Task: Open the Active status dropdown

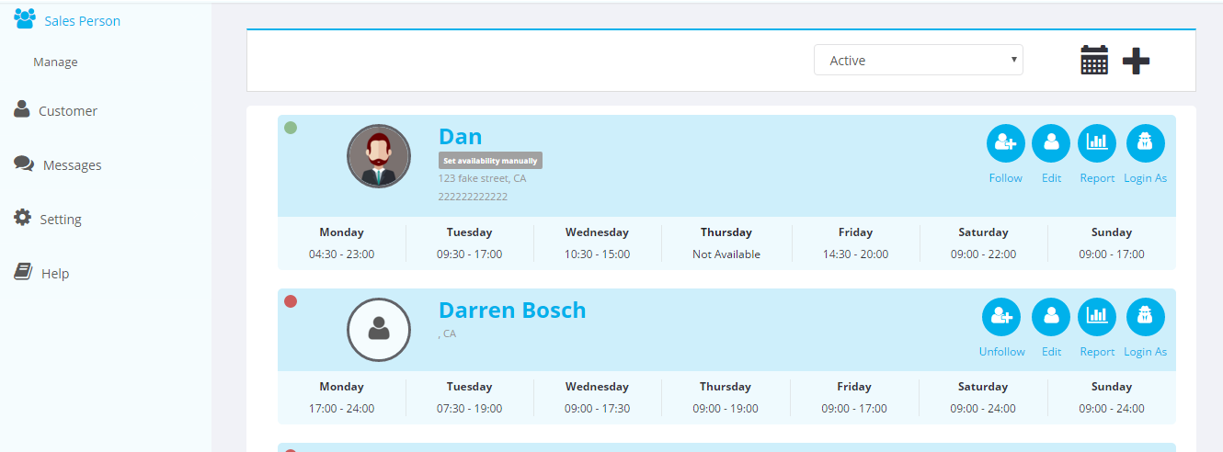Action: (x=918, y=61)
